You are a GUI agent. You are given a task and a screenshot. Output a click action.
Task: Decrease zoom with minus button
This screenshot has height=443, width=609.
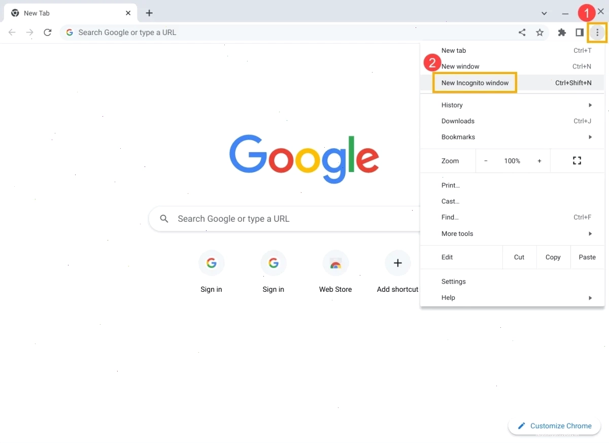pos(486,161)
